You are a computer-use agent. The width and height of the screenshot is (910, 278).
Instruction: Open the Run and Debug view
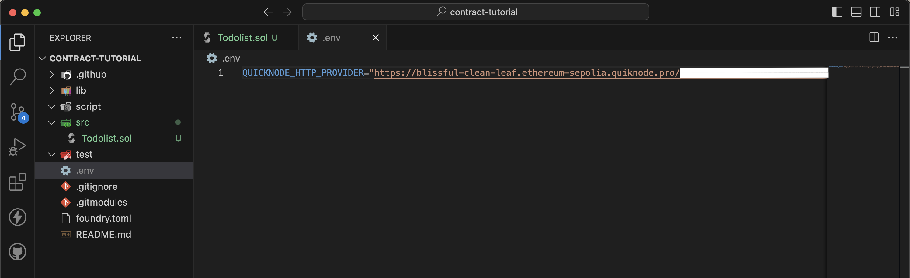[x=17, y=147]
